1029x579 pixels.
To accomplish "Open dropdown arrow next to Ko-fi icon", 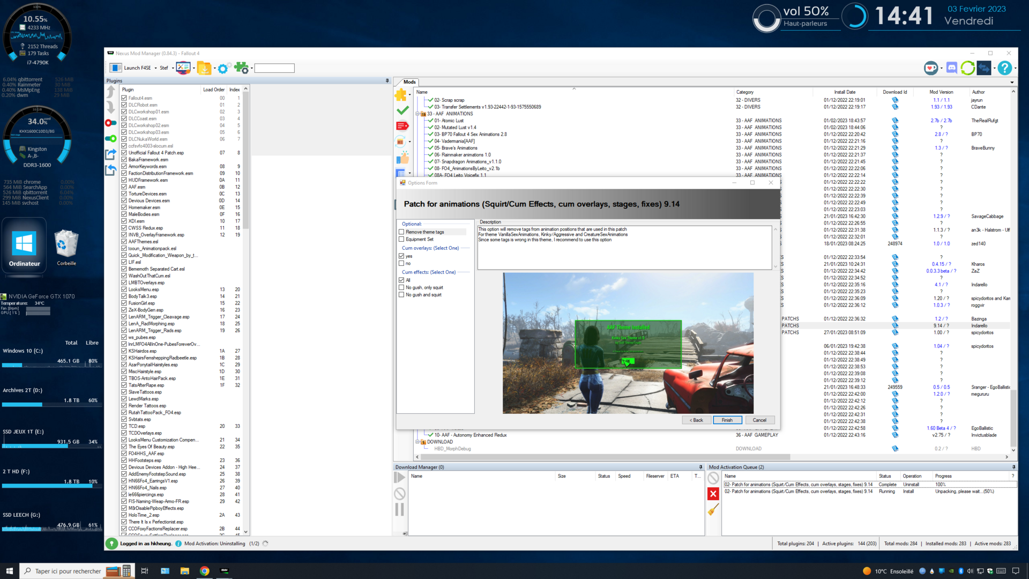I will pyautogui.click(x=941, y=68).
